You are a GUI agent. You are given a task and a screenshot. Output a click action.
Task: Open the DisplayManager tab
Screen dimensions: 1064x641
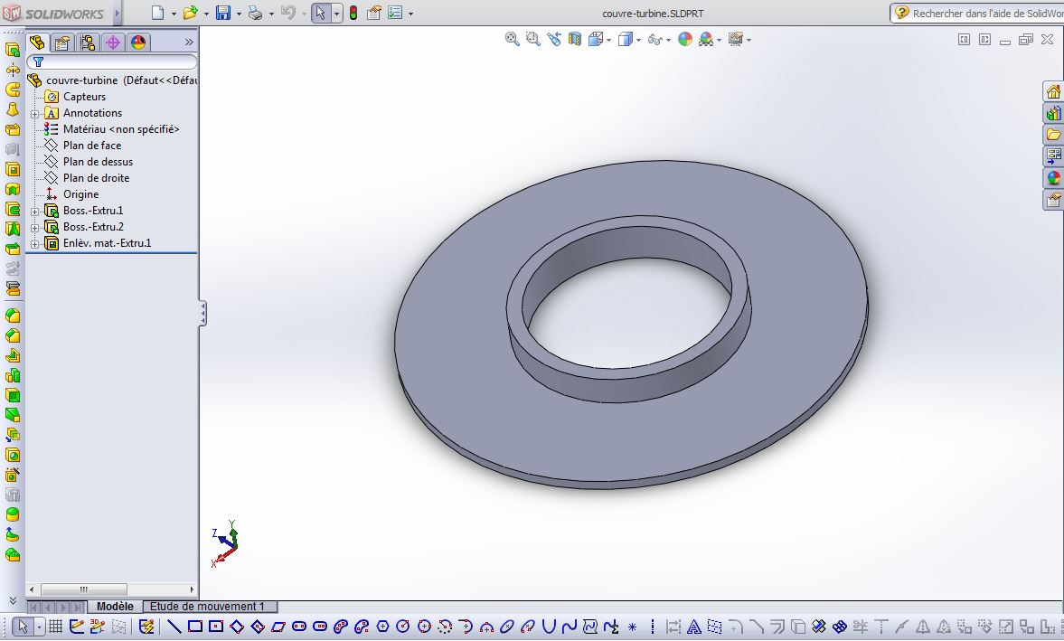click(137, 42)
